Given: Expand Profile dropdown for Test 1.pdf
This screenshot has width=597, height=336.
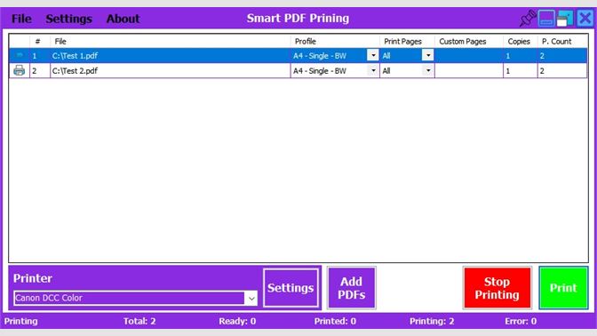Looking at the screenshot, I should point(373,56).
